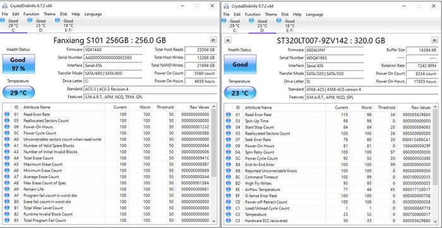Click scroll up arrow in right attribute list
The width and height of the screenshot is (442, 228).
click(x=435, y=107)
